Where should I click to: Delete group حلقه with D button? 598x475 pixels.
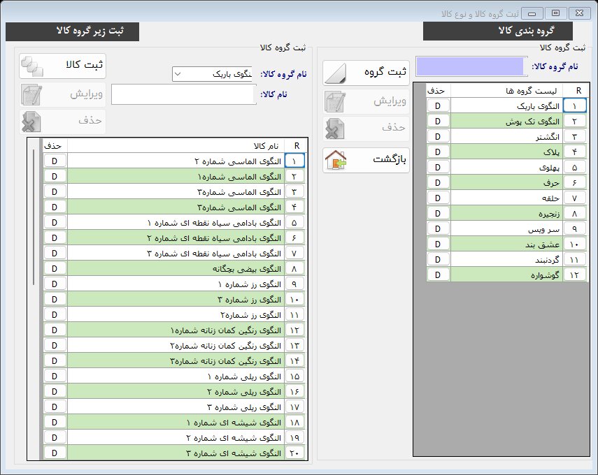pos(438,198)
